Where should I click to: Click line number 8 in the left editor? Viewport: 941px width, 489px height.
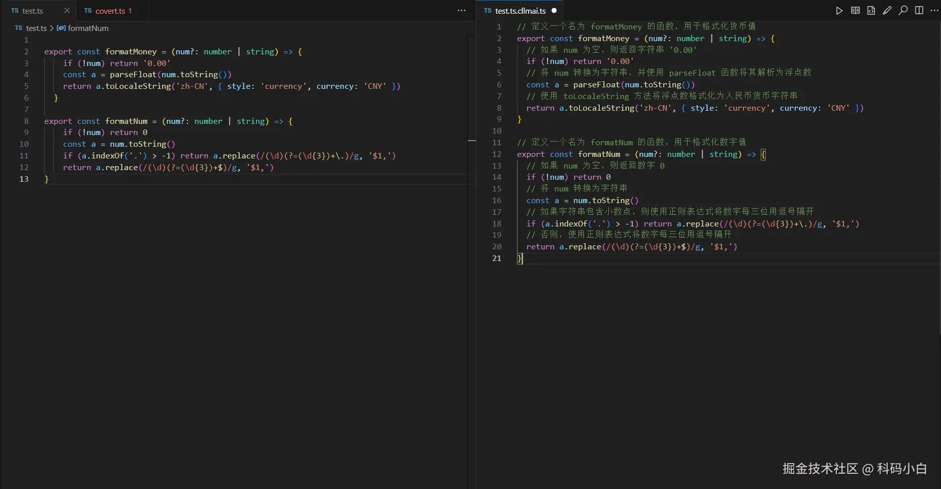[26, 121]
